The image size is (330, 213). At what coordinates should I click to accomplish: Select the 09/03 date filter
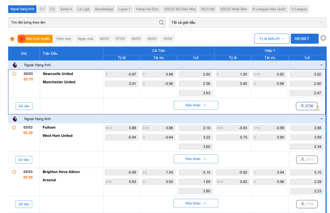click(152, 39)
